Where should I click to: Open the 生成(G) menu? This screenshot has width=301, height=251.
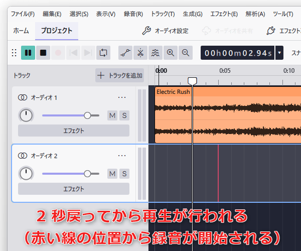[x=193, y=14]
